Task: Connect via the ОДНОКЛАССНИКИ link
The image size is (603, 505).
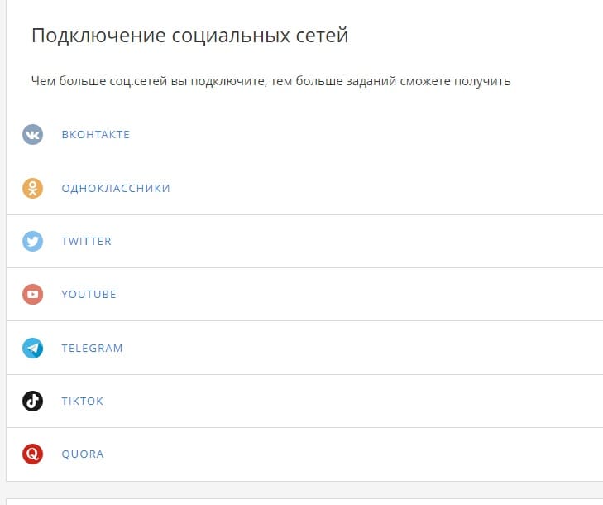Action: click(116, 189)
